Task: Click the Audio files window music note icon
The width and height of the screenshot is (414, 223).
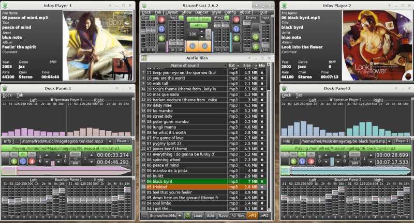Action: (144, 58)
